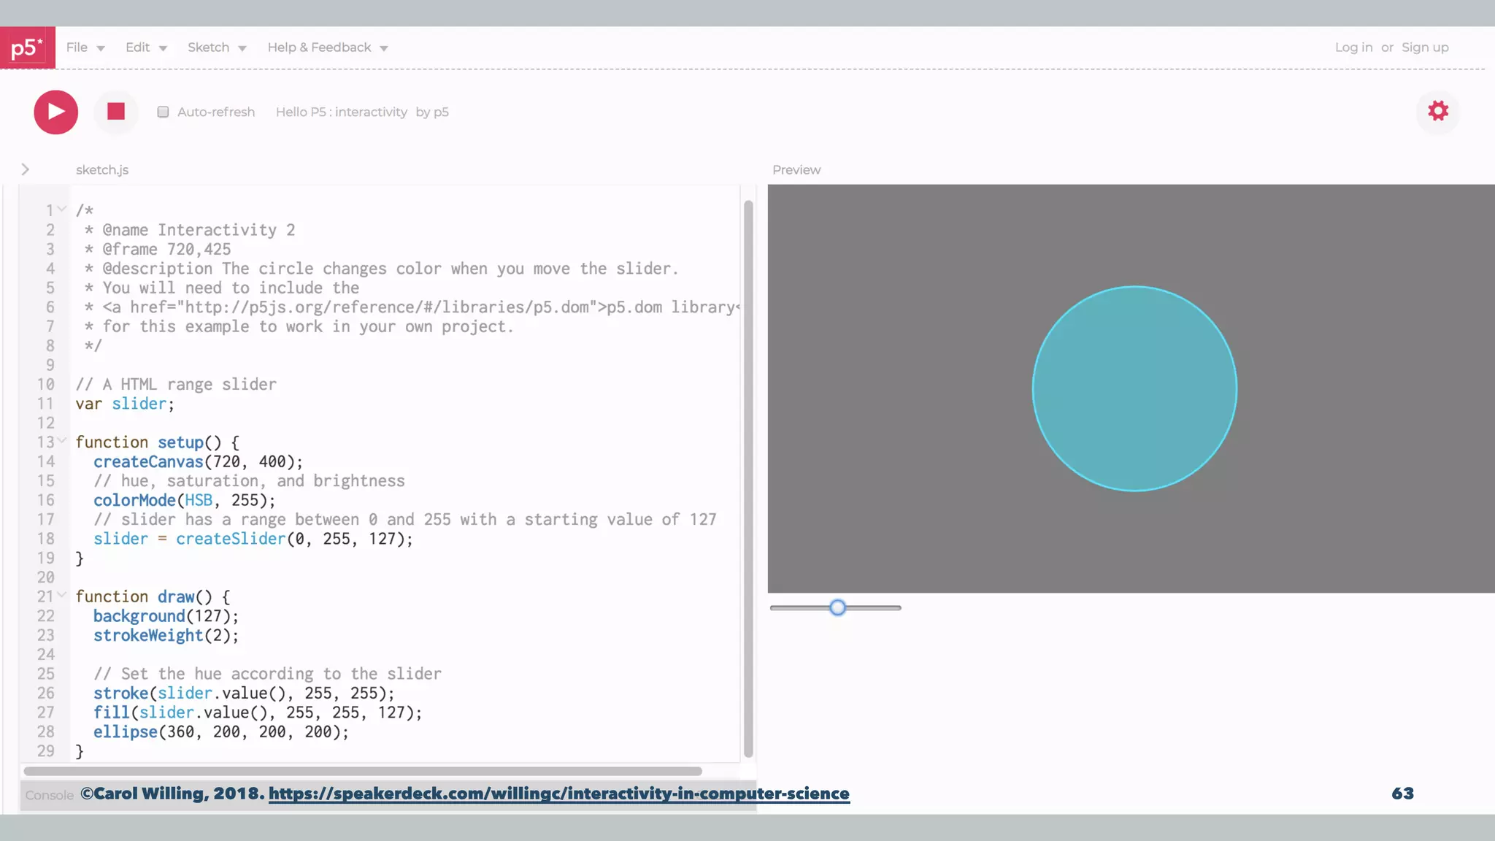Expand sidebar with the chevron arrow
Viewport: 1495px width, 841px height.
[26, 169]
